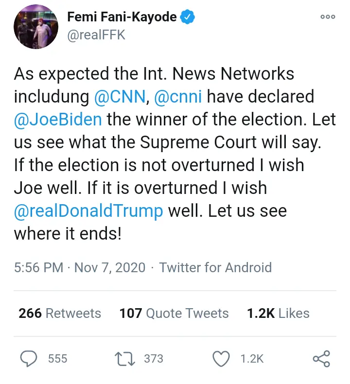Viewport: 350px width, 384px height.
Task: Open the three-dot more options menu
Action: 328,17
